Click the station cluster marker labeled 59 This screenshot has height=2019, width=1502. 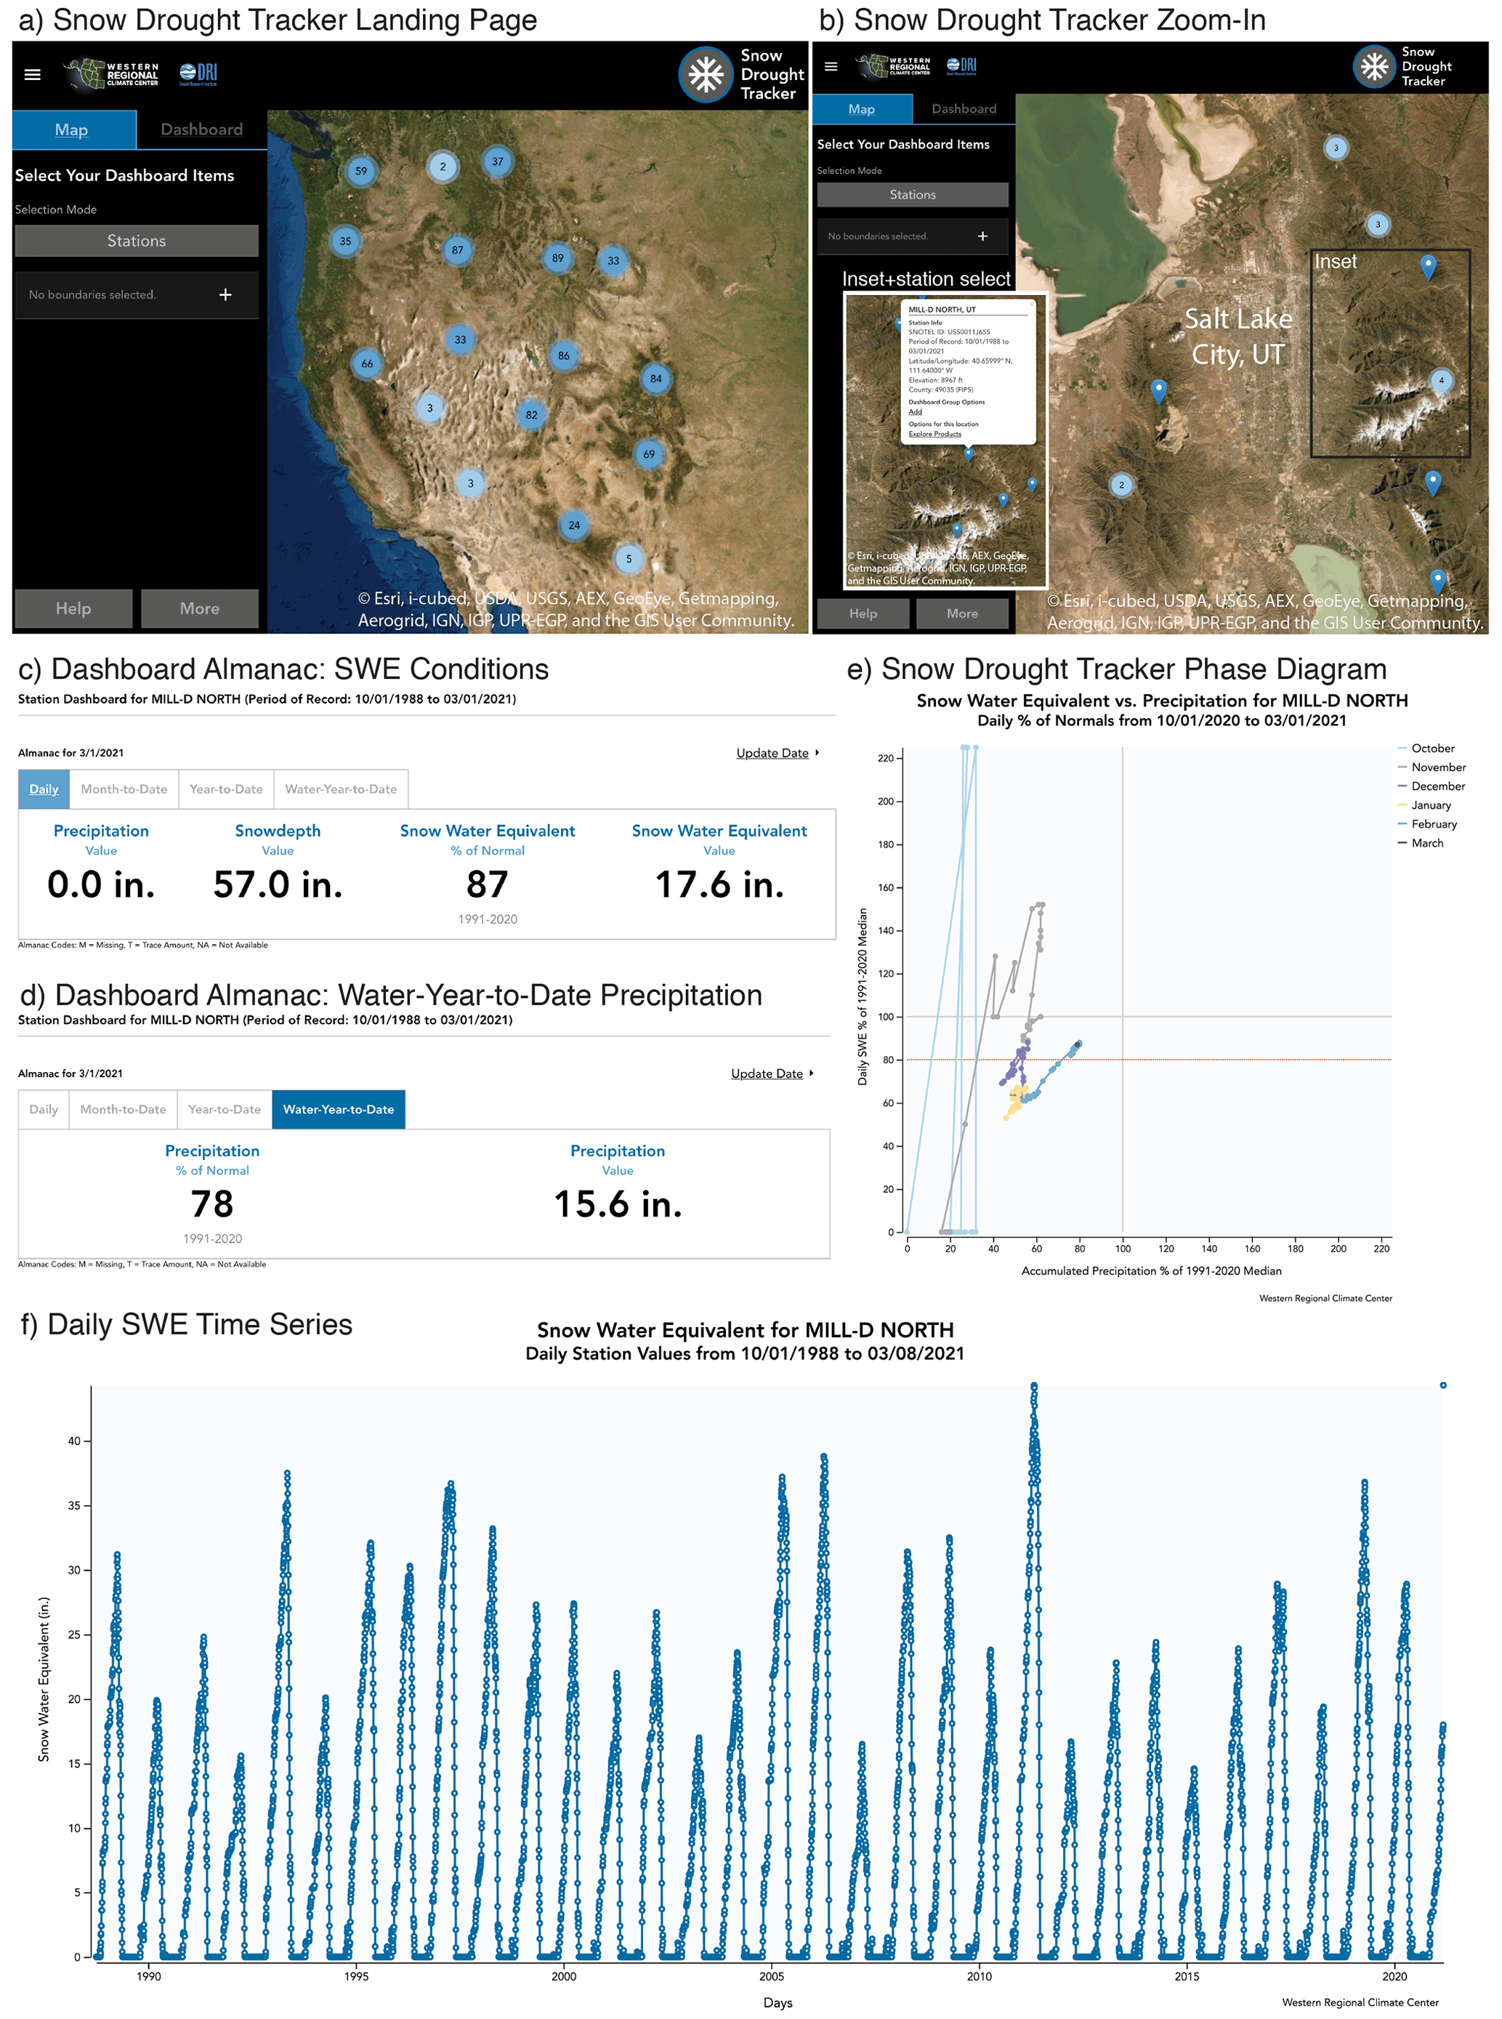tap(361, 171)
